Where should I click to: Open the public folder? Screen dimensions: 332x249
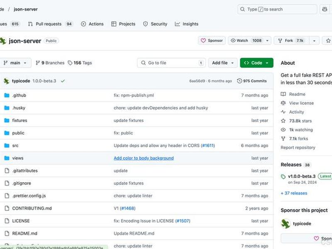18,133
